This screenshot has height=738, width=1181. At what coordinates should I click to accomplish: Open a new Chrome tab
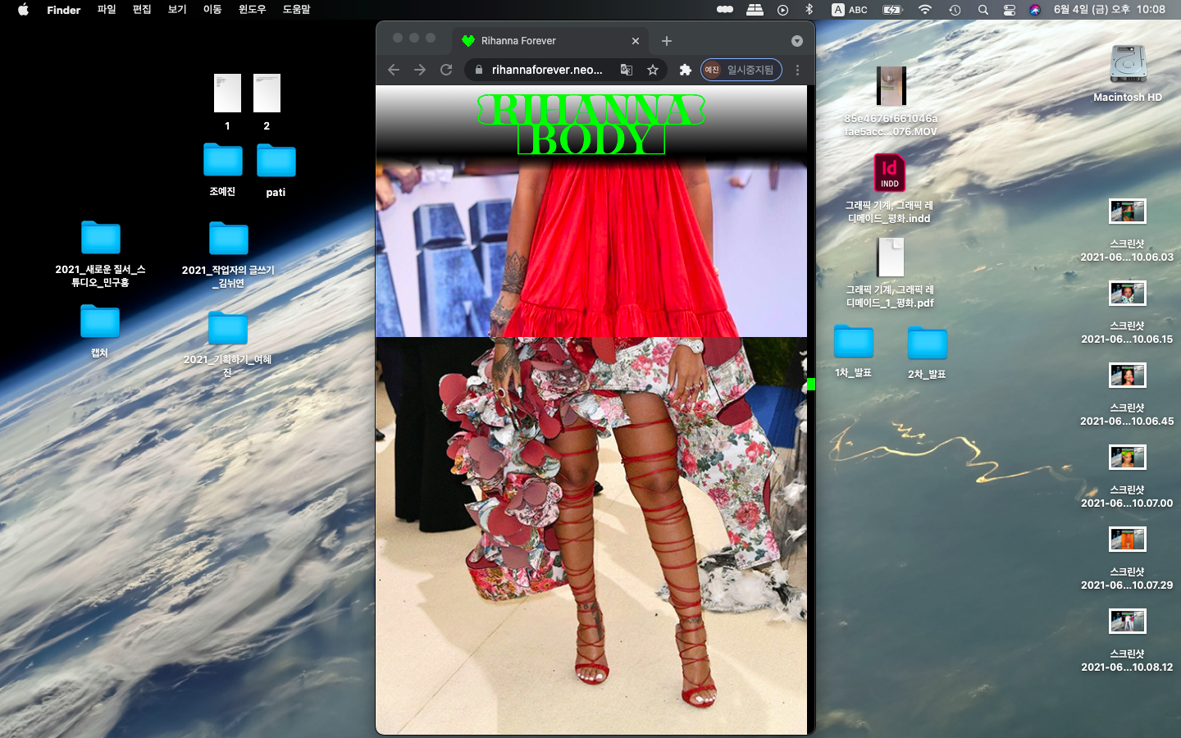click(667, 41)
